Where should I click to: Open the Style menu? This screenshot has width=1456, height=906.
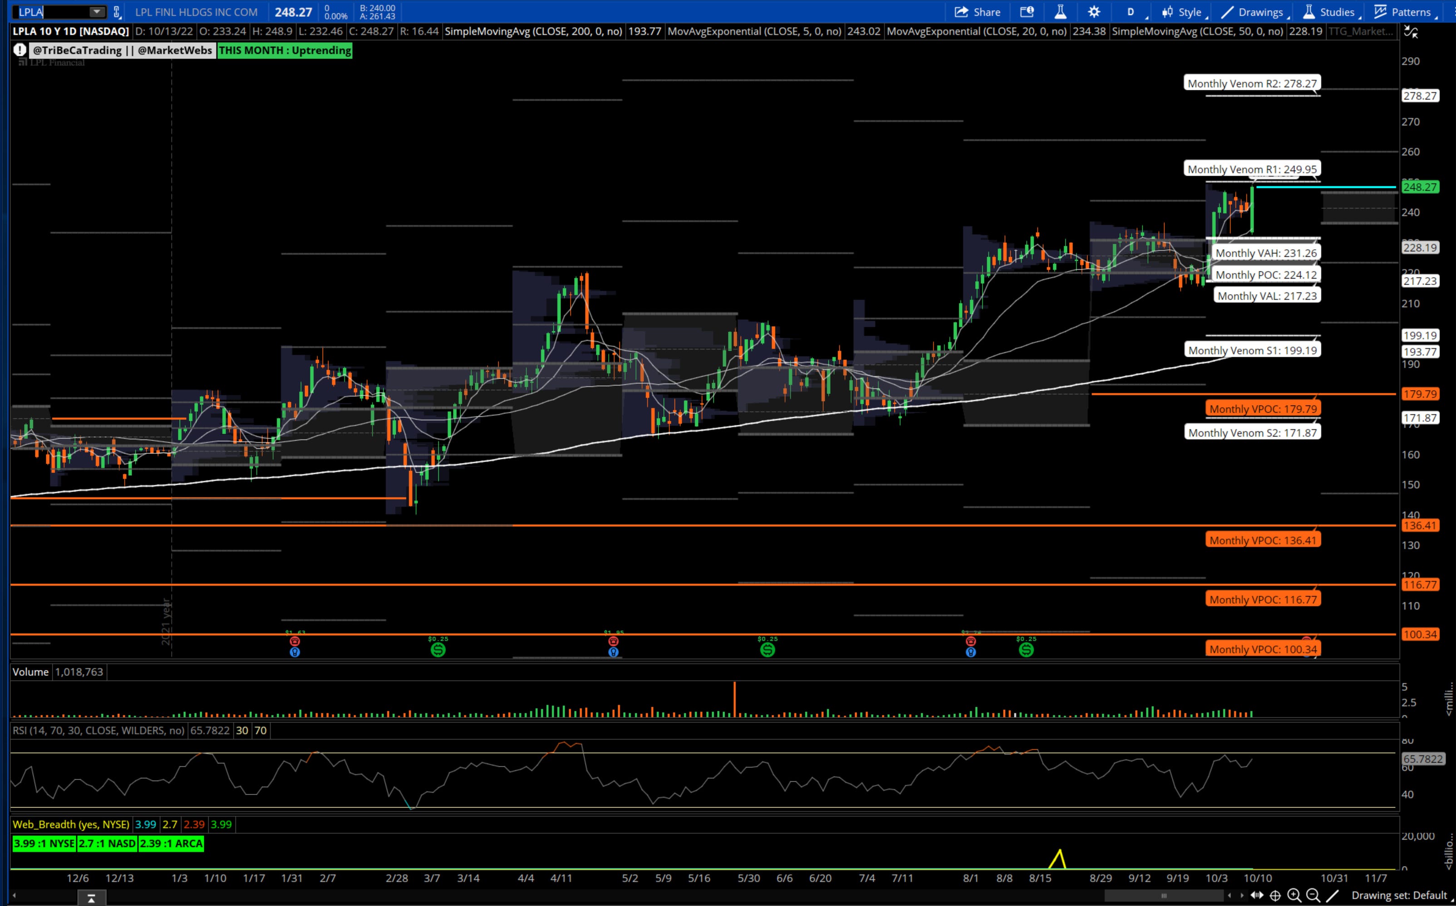[x=1182, y=12]
